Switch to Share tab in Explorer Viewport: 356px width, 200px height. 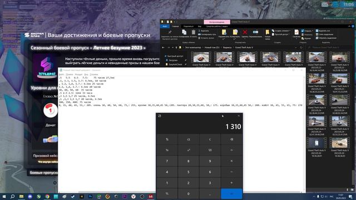189,26
